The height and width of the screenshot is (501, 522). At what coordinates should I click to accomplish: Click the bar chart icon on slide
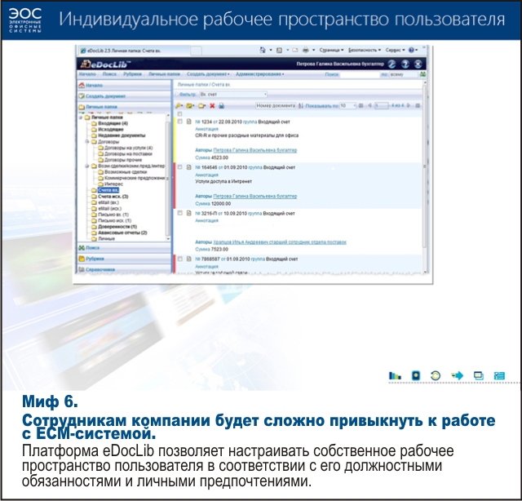(395, 375)
